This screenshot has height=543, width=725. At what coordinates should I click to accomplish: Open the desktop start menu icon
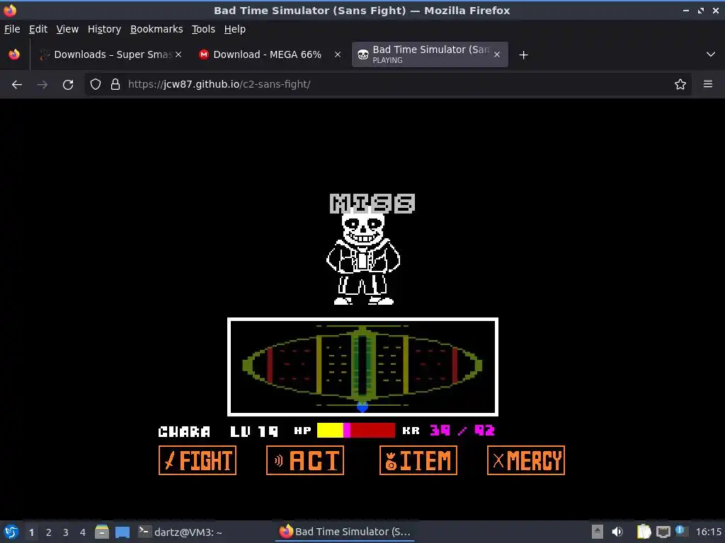pyautogui.click(x=11, y=532)
